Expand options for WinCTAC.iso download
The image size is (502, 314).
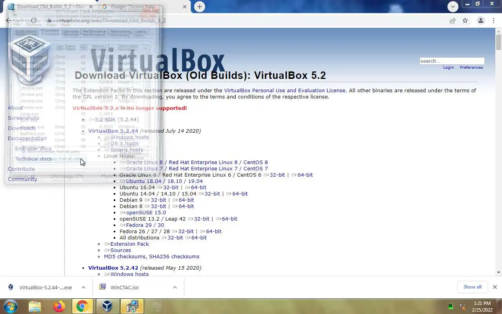click(175, 287)
